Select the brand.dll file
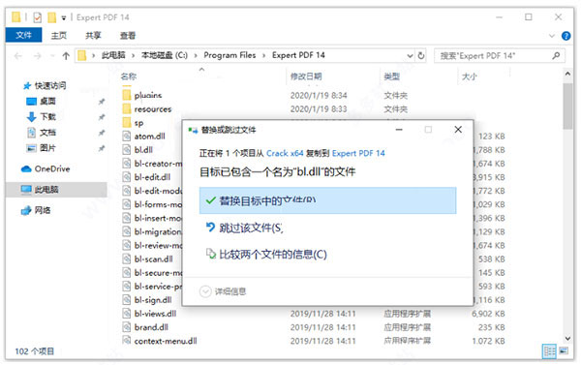This screenshot has width=581, height=365. (x=151, y=327)
